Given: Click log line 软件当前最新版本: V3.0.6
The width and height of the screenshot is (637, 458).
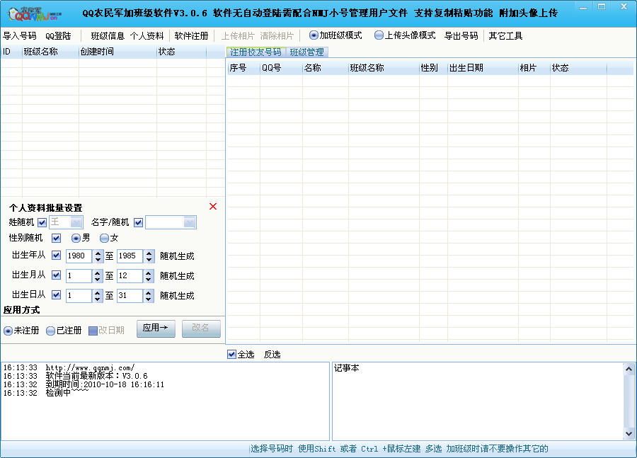Looking at the screenshot, I should [96, 376].
